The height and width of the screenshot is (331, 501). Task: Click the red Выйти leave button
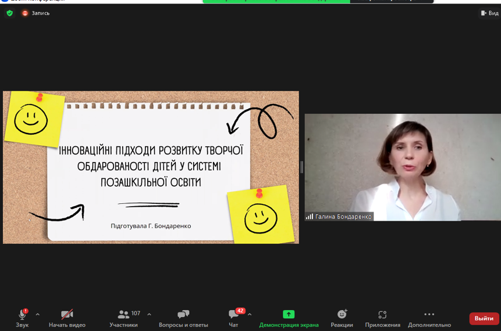tap(484, 318)
